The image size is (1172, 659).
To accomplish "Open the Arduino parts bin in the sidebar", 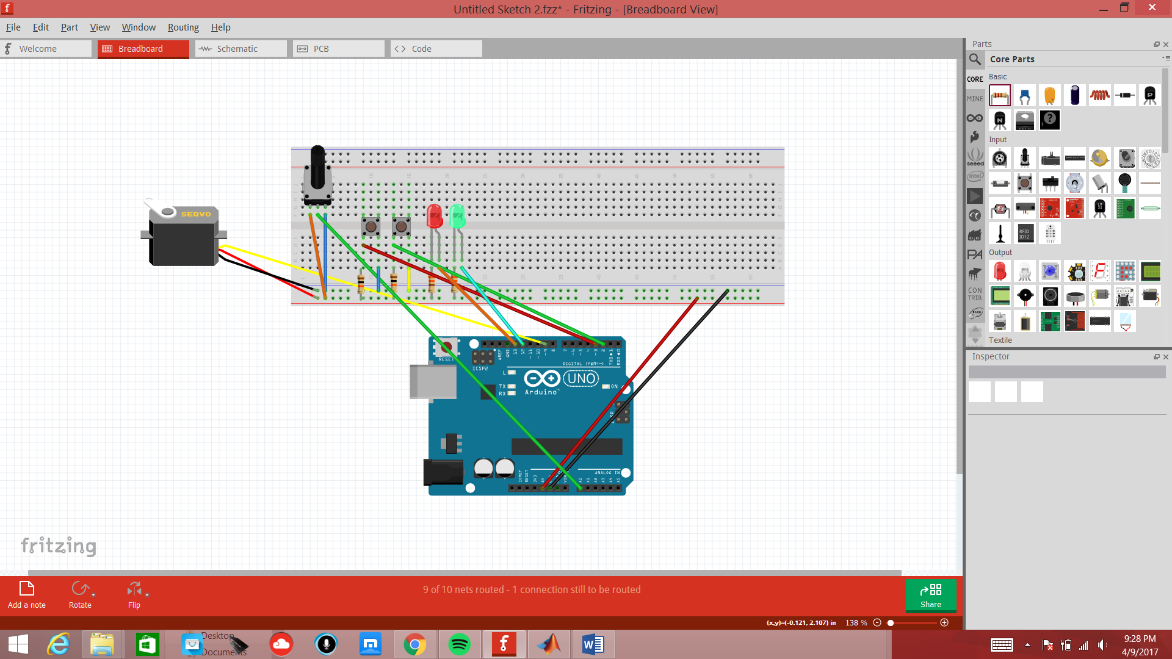I will tap(975, 118).
